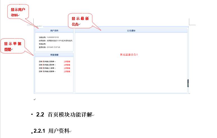Click the red 暂无最新公告！ message
The image size is (217, 138).
[129, 55]
